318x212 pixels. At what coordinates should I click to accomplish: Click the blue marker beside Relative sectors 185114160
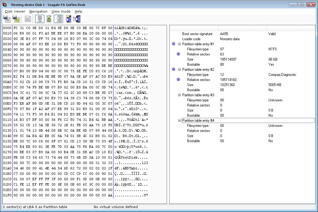click(178, 79)
